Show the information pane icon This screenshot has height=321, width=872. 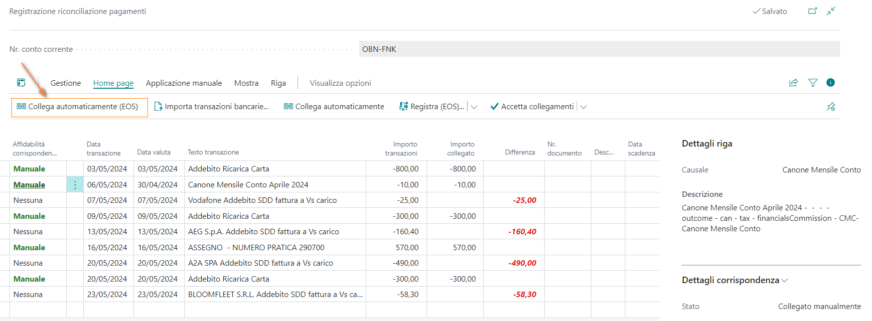point(831,83)
